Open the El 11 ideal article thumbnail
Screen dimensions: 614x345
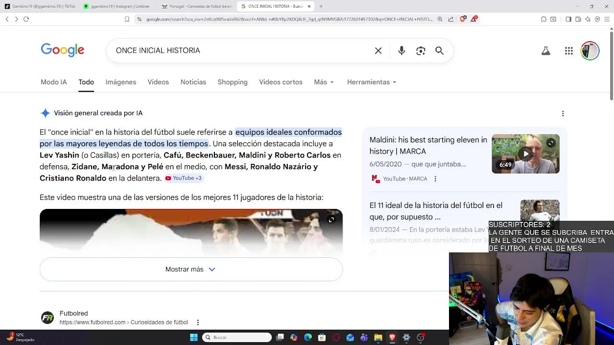pos(540,210)
